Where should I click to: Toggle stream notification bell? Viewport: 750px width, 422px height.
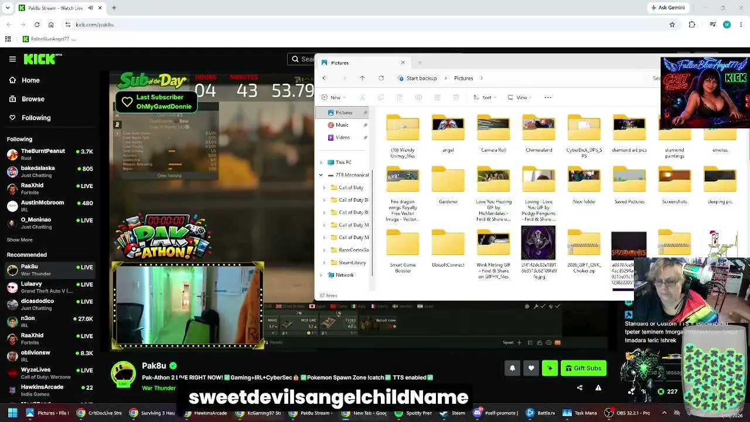pos(512,368)
